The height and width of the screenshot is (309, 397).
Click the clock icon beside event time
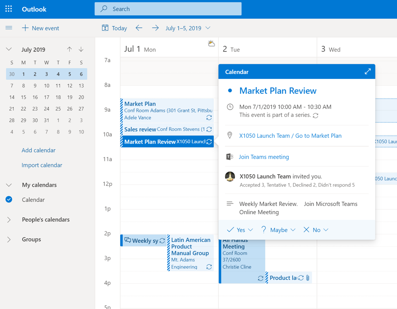(x=230, y=107)
